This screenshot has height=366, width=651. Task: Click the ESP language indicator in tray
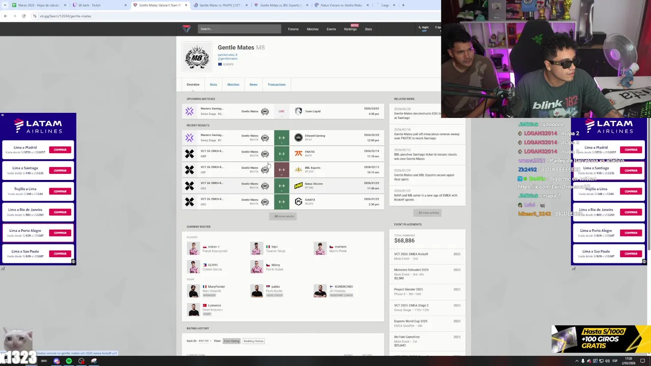tap(615, 361)
